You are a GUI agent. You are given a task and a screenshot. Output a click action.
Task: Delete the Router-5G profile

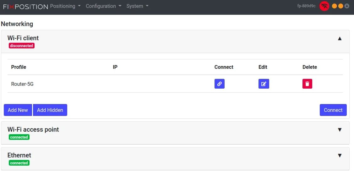pyautogui.click(x=307, y=84)
